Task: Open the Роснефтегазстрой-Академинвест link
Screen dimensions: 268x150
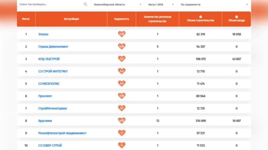Action: (x=62, y=133)
